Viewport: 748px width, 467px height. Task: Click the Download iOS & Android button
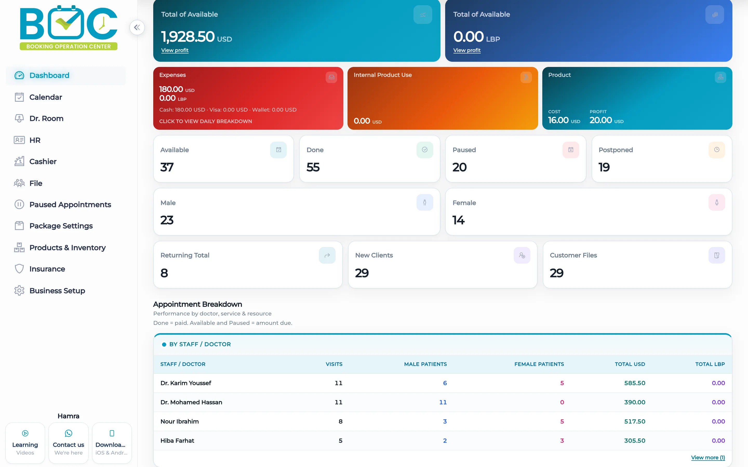[x=112, y=443]
